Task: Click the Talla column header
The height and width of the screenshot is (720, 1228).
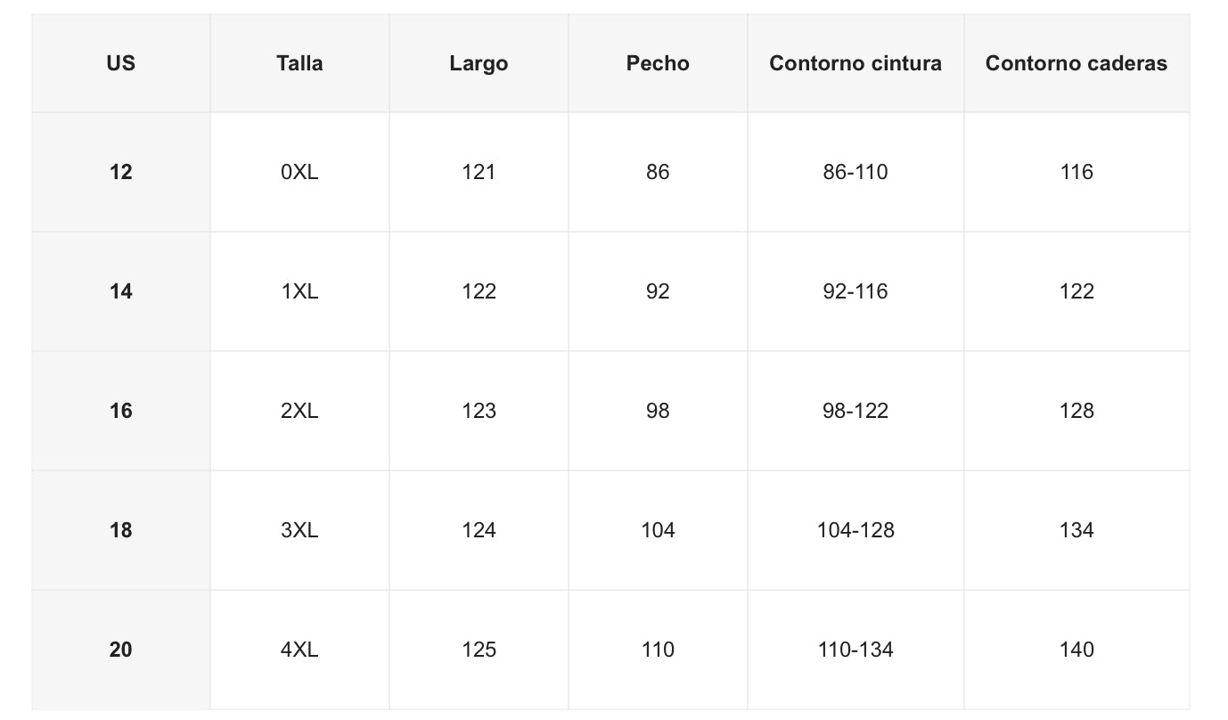Action: click(299, 63)
